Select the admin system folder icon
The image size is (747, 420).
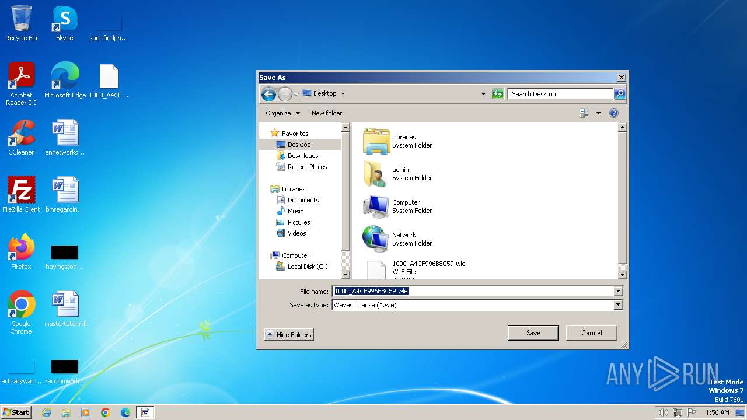[376, 174]
